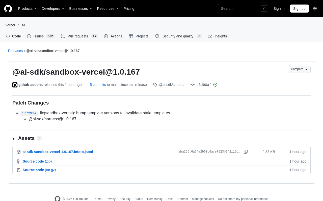Click the footer GitHub logo
Screen dimensions: 323x201
tap(58, 199)
